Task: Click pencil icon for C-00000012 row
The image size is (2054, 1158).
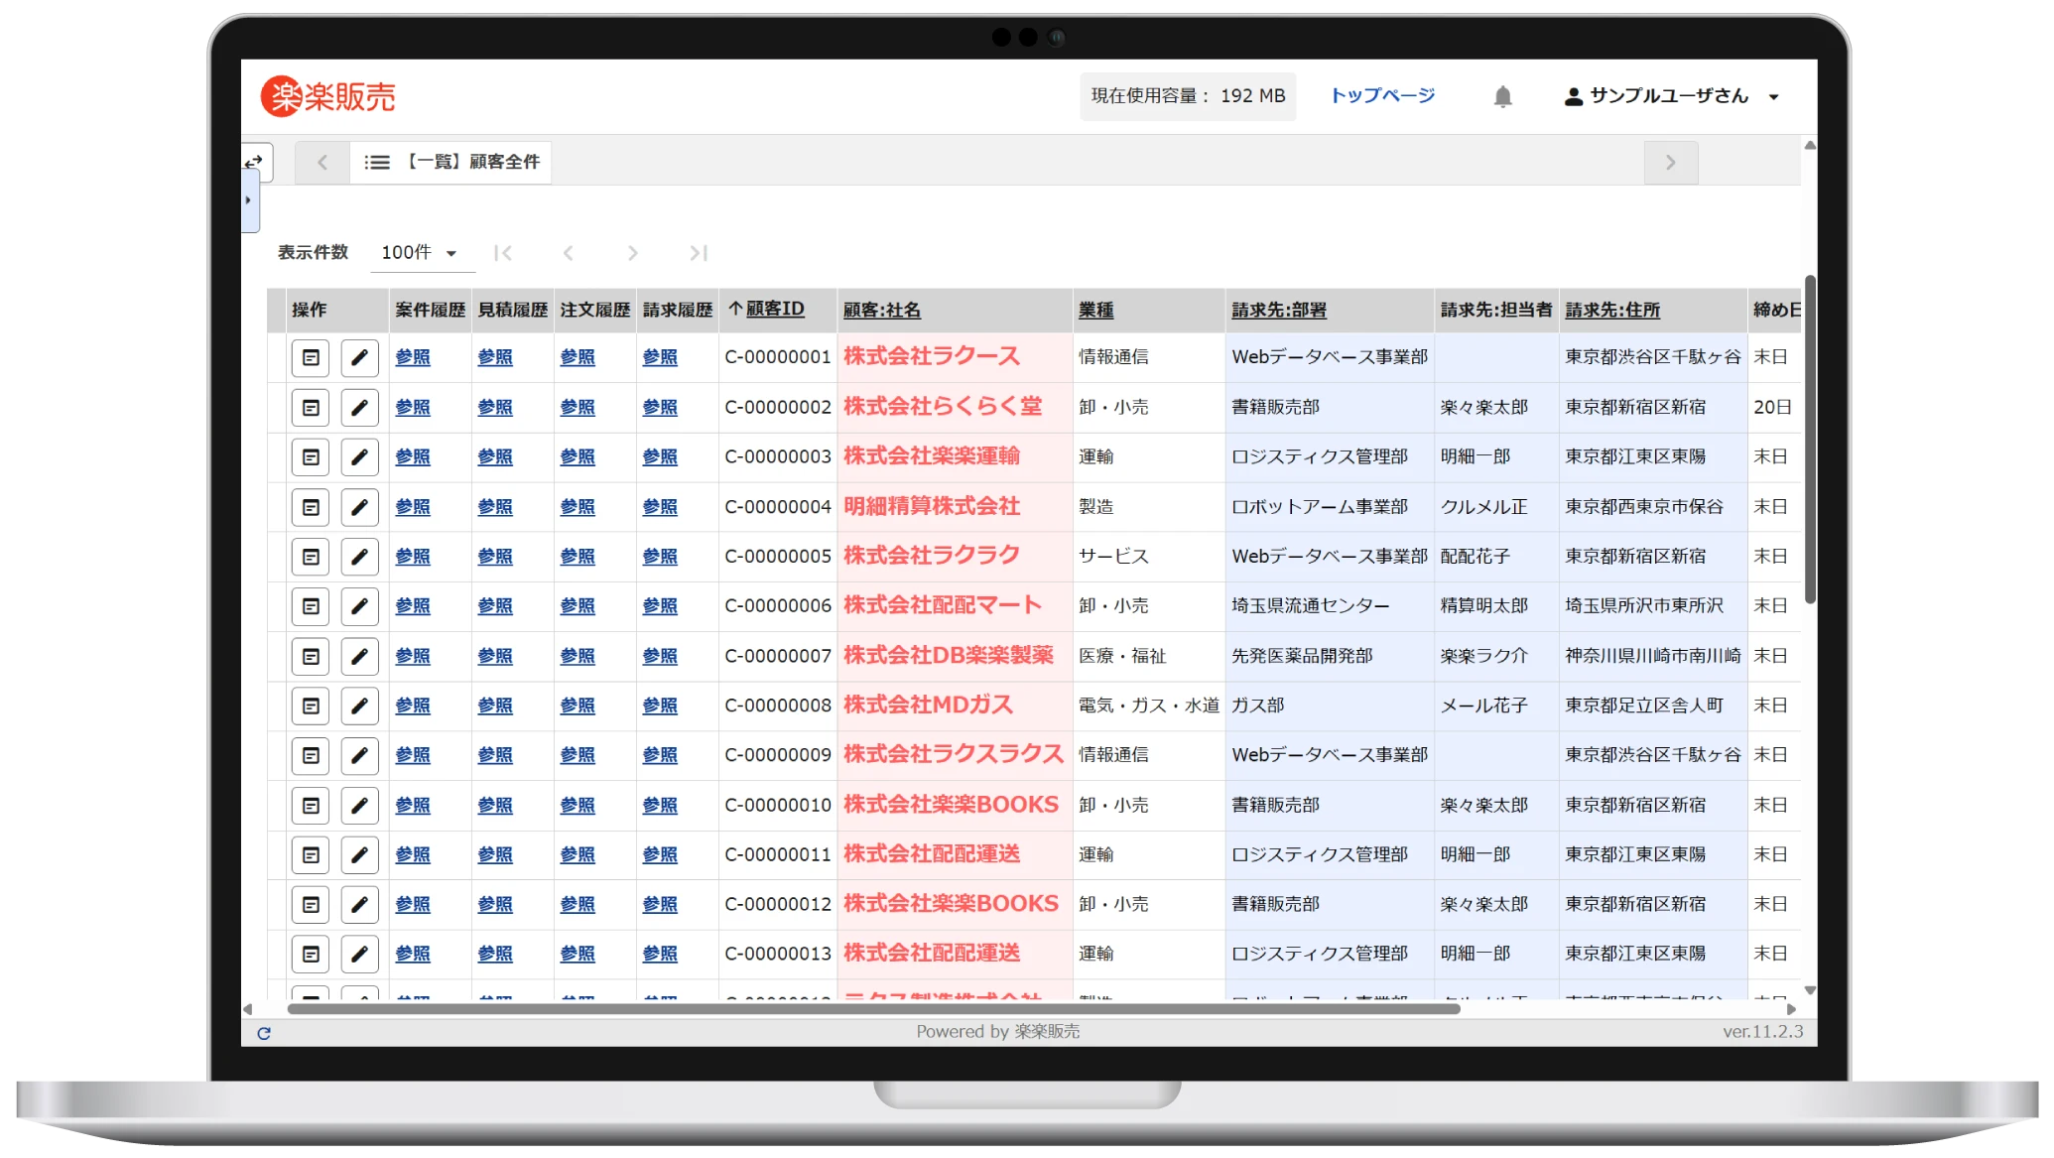Action: tap(359, 904)
